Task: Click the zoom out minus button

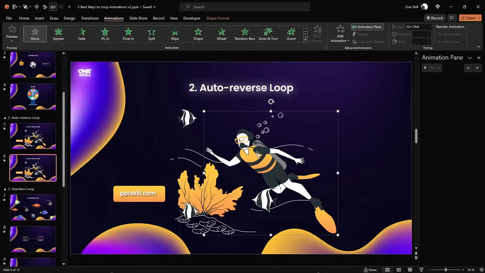Action: tap(430, 270)
